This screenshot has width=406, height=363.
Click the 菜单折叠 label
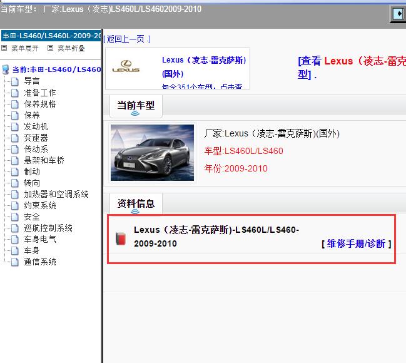coord(71,48)
